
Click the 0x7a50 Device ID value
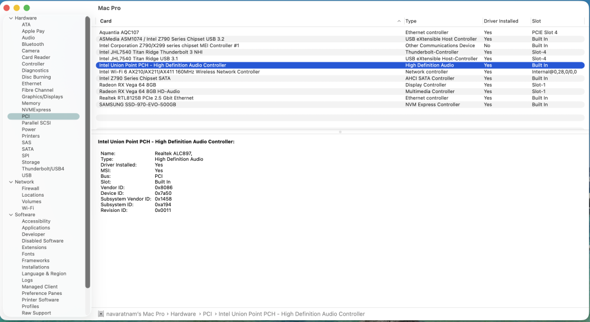point(163,193)
